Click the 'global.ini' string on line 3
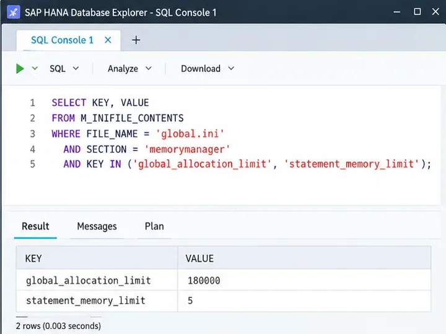Screen dimensions: 446x334 [190, 133]
